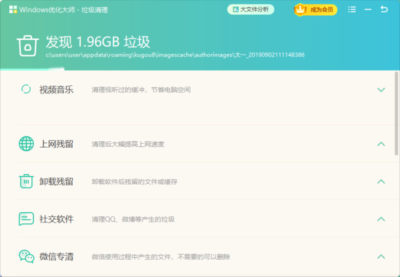The width and height of the screenshot is (400, 277).
Task: Select the 社交软件 category label
Action: click(x=56, y=219)
